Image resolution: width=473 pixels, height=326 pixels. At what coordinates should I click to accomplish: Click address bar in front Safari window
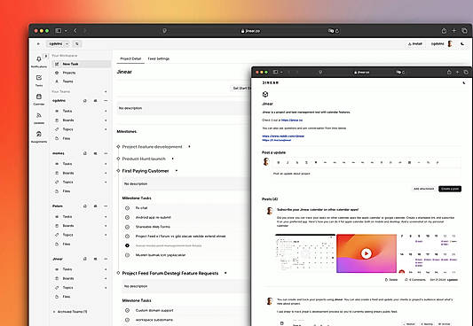click(x=362, y=73)
